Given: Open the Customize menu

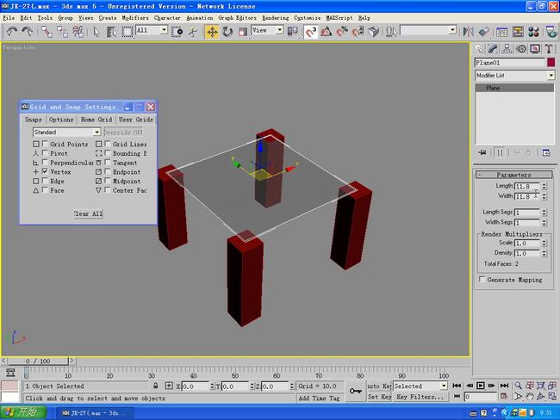Looking at the screenshot, I should tap(308, 18).
